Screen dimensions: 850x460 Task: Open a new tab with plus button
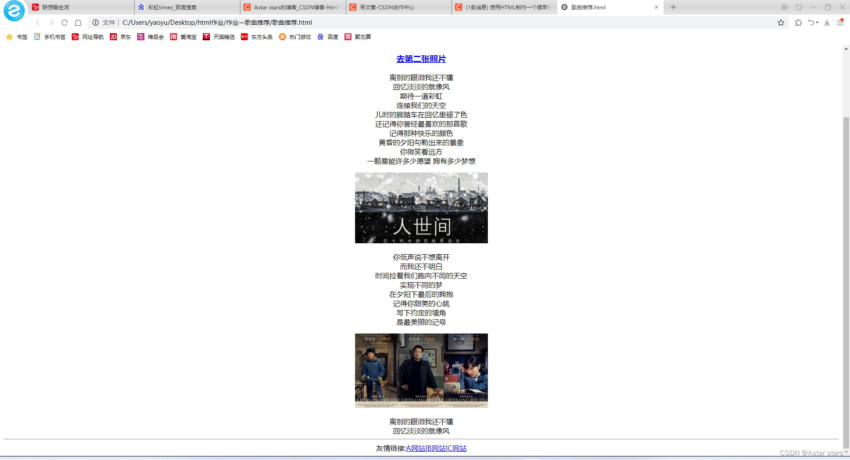(673, 7)
